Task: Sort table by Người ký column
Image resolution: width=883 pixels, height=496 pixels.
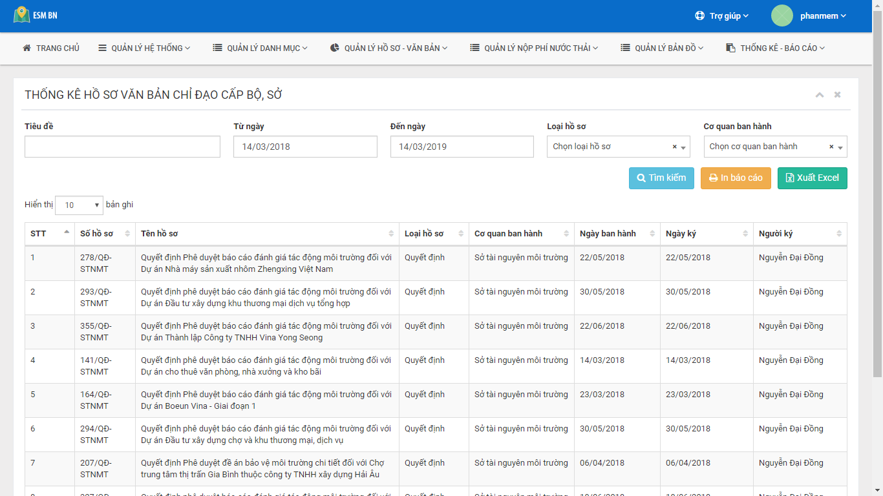Action: 800,234
